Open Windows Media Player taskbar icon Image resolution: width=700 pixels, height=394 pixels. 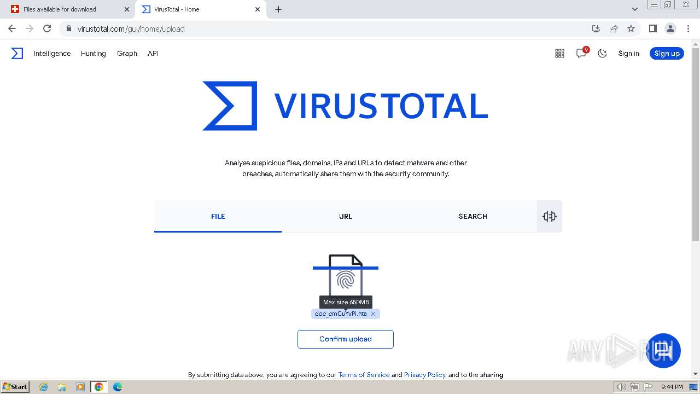[80, 387]
